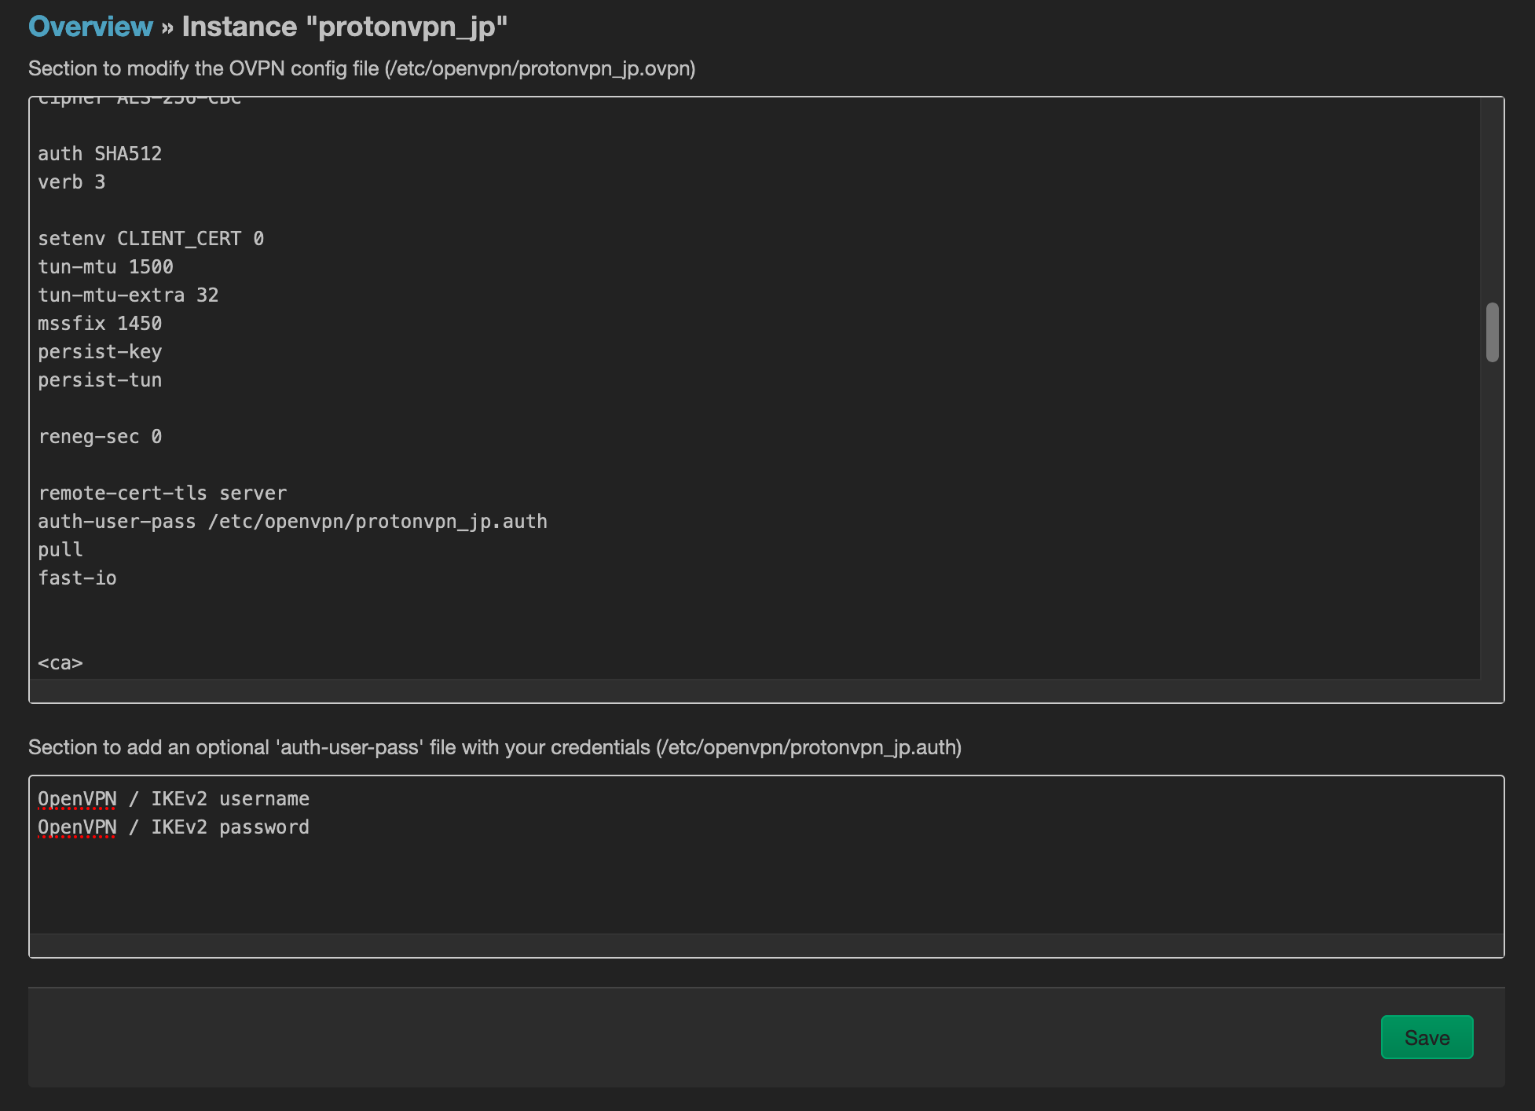Screen dimensions: 1535x1111
Task: Place cursor on the 'fast-io' line
Action: point(77,578)
